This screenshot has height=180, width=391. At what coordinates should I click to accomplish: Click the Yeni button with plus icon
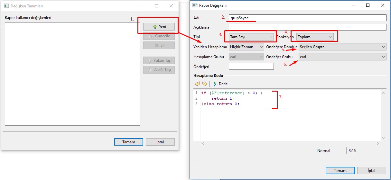159,27
